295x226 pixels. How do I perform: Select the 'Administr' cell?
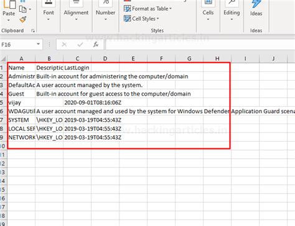click(x=21, y=76)
